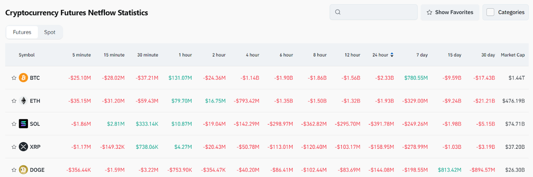The image size is (533, 177).
Task: Open the DOGE symbol link
Action: (37, 170)
